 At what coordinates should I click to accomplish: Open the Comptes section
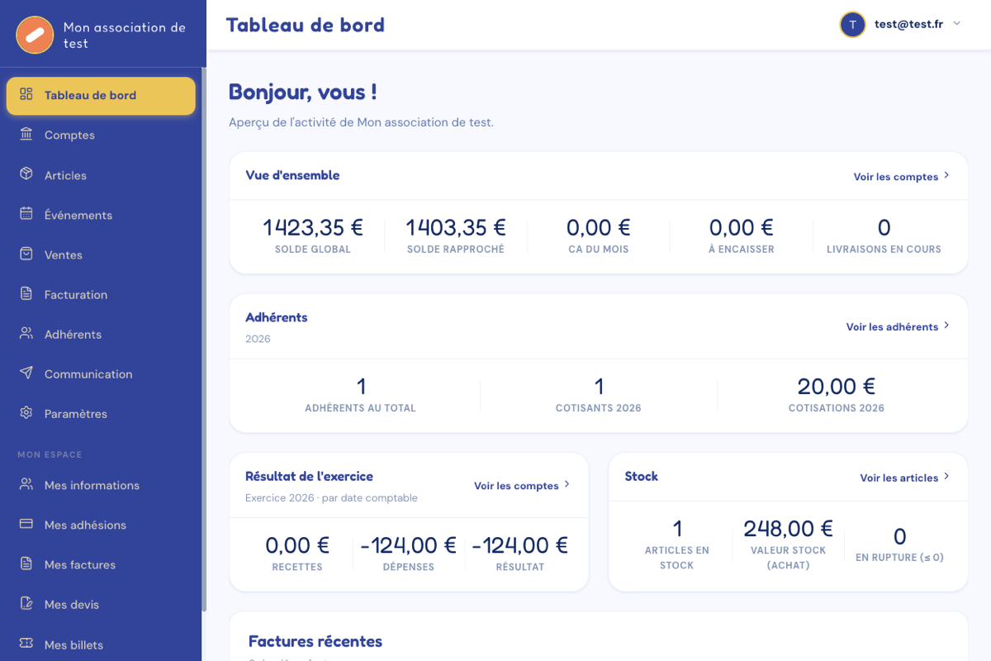click(x=101, y=135)
